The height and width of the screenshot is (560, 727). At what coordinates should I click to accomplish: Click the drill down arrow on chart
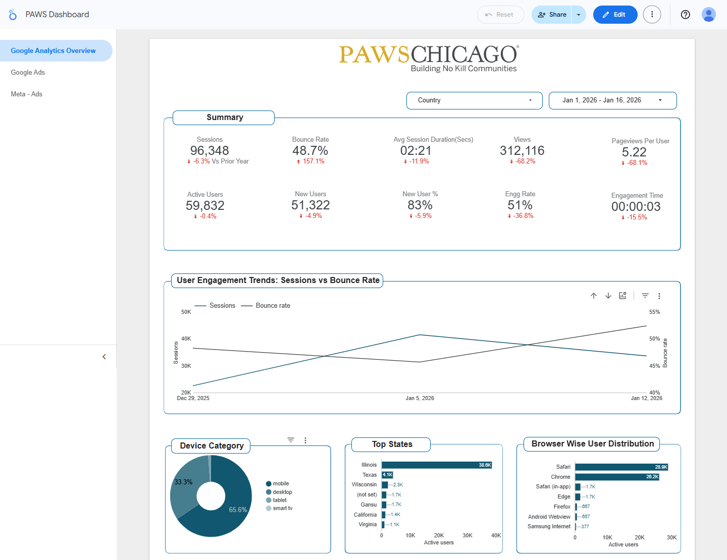point(608,296)
